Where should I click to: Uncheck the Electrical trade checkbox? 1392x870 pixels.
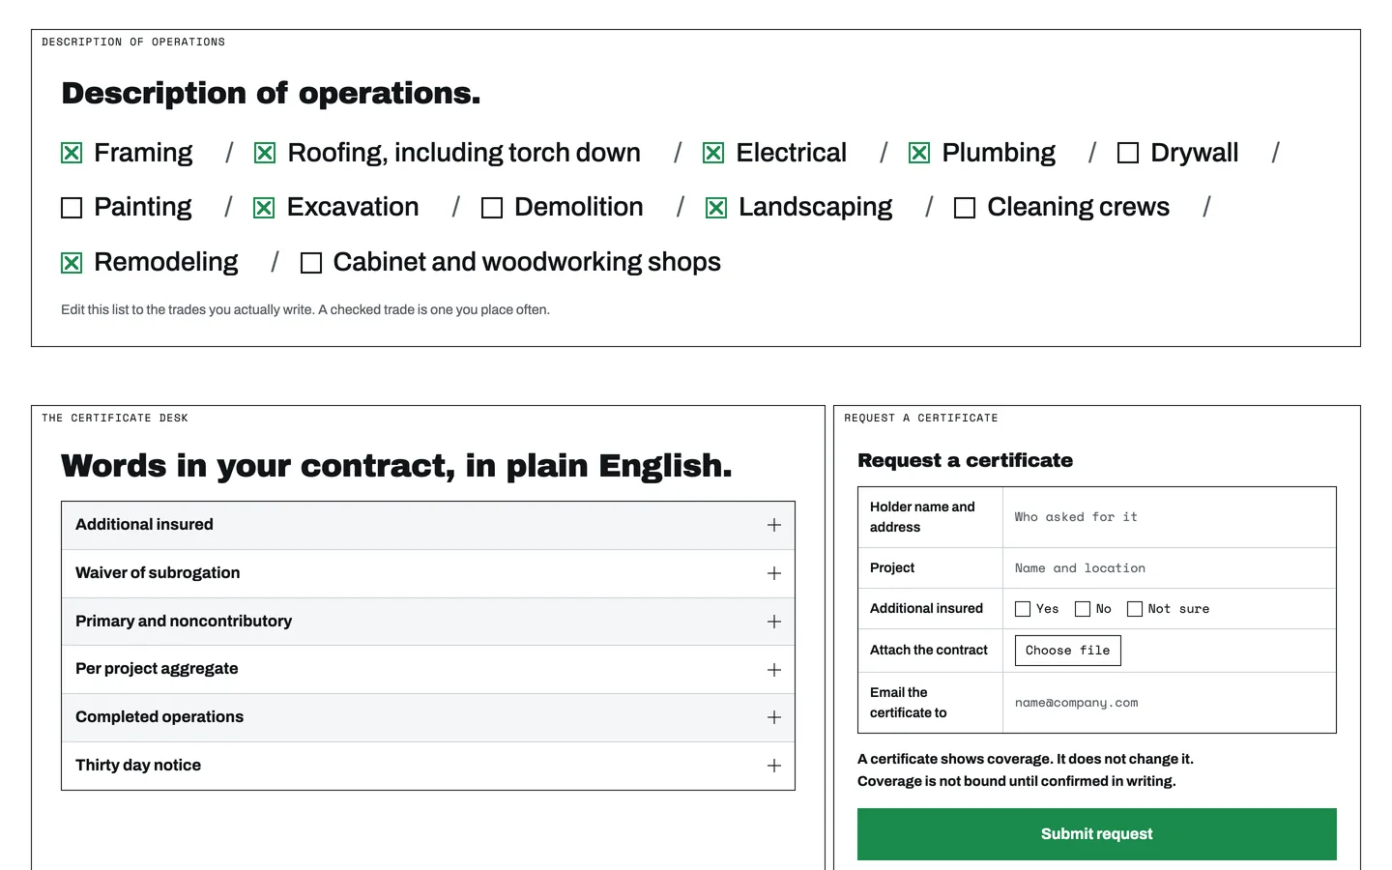click(x=713, y=153)
